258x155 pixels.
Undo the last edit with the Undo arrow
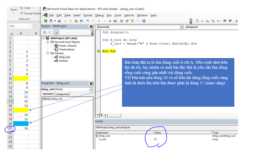tap(88, 21)
